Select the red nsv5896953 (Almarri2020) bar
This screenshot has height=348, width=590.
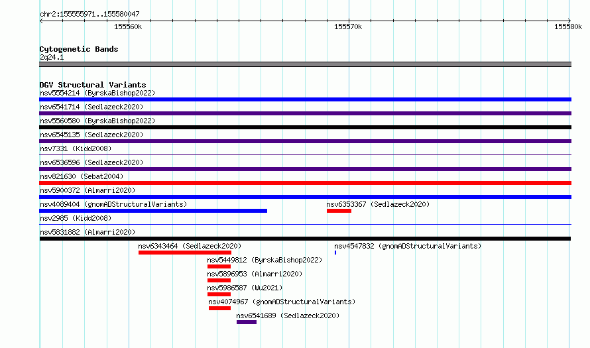(219, 280)
